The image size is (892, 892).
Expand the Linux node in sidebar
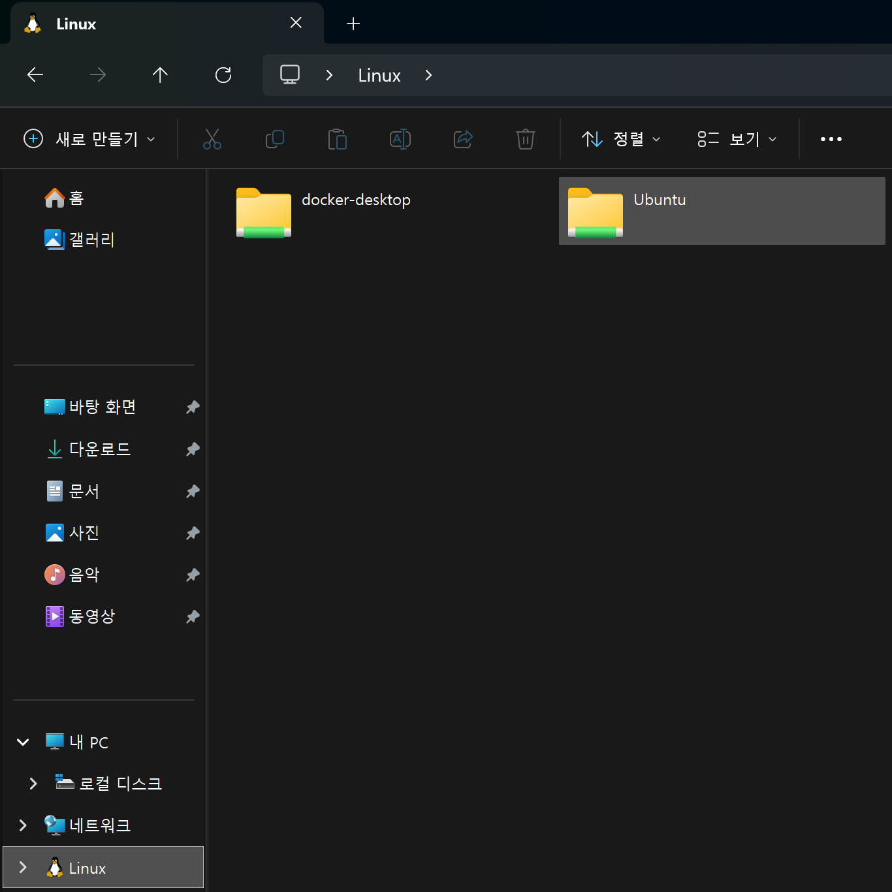click(x=23, y=867)
